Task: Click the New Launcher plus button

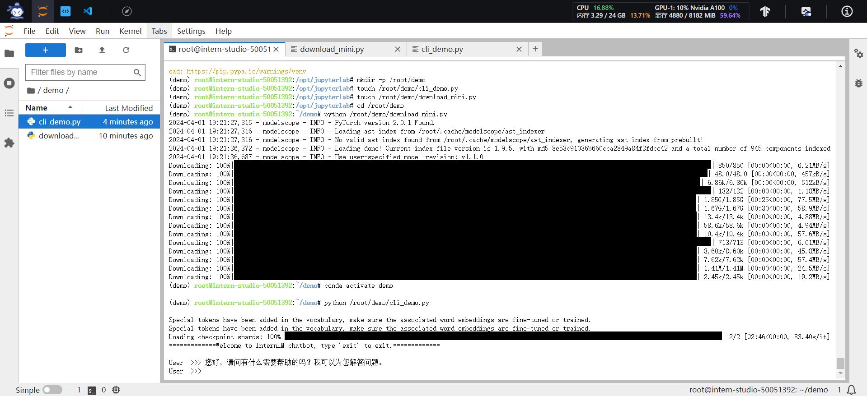Action: 45,50
